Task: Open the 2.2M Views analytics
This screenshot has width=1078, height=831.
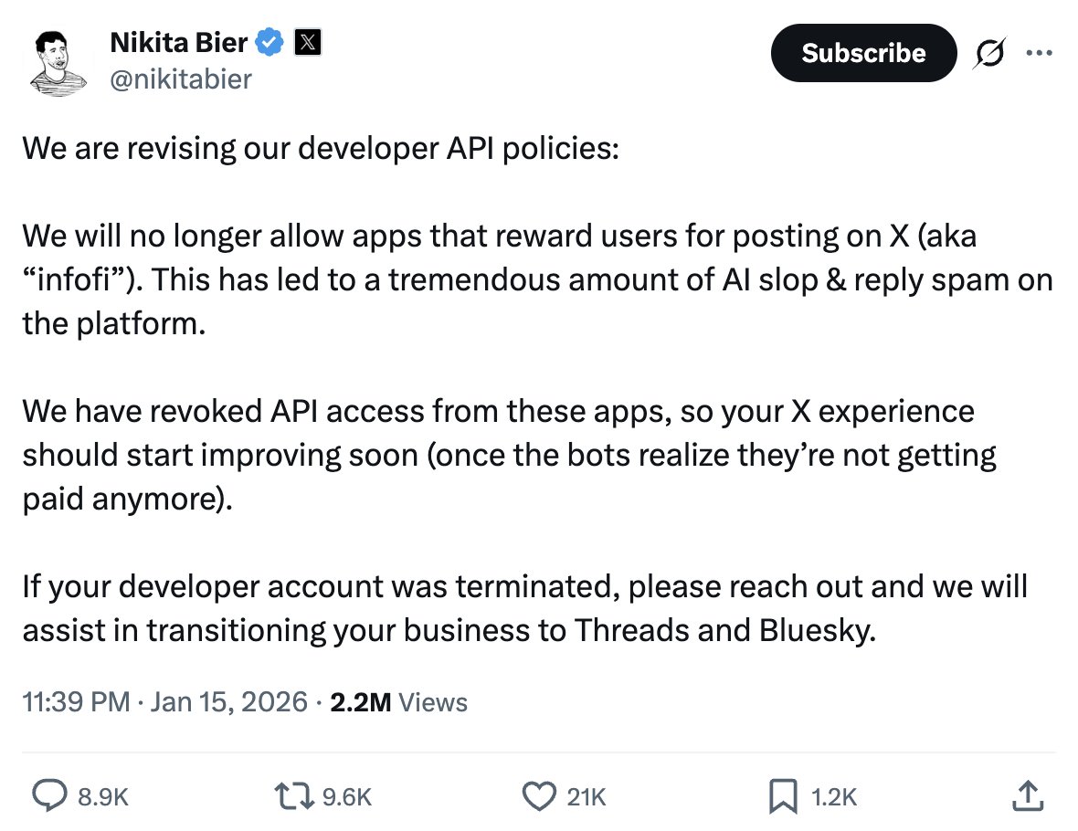Action: coord(398,702)
